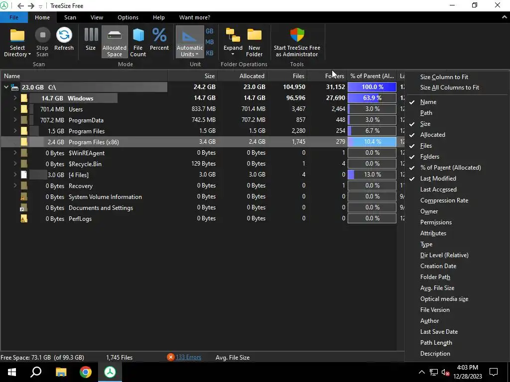Refresh the current scan
This screenshot has height=382, width=510.
64,40
